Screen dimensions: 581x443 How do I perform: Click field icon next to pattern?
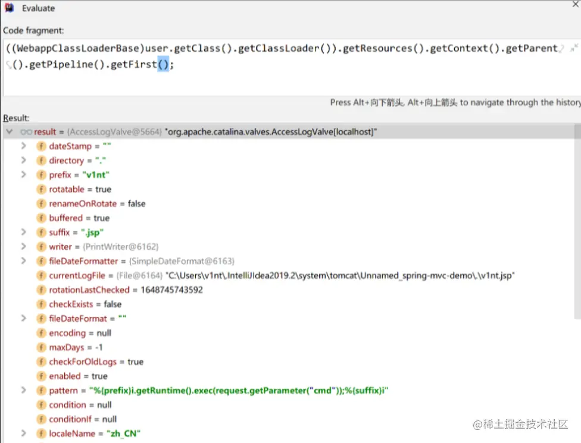click(x=40, y=391)
